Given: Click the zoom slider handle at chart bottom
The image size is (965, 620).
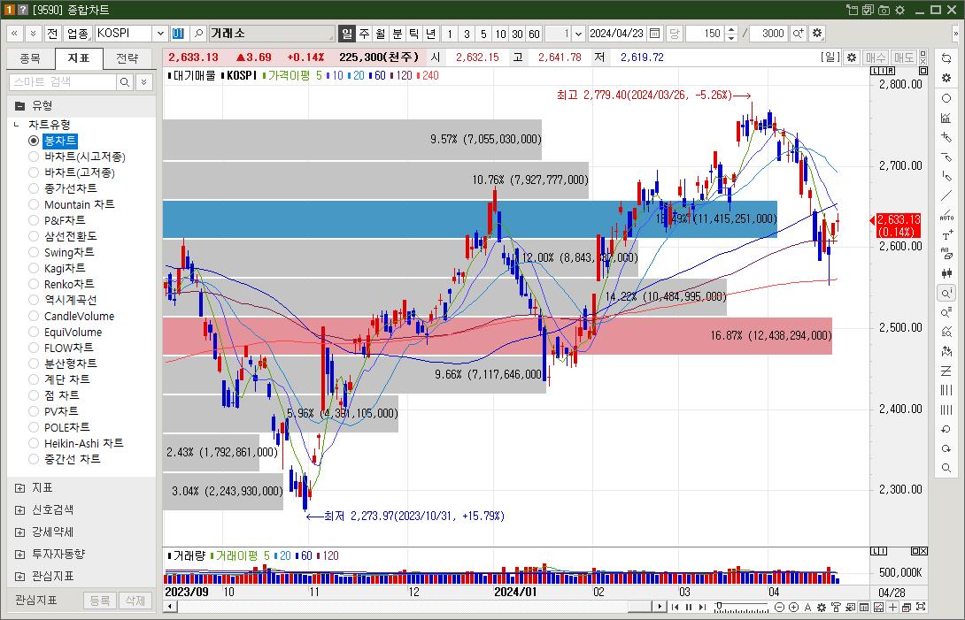Looking at the screenshot, I should coord(718,607).
